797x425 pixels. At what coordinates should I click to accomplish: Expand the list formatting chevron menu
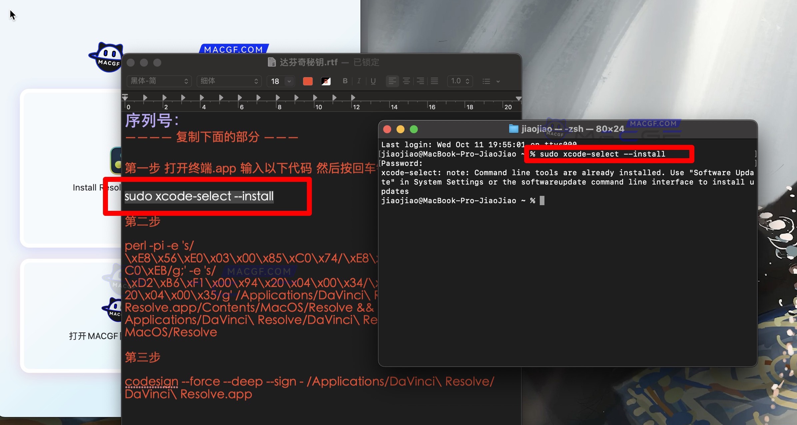click(498, 81)
